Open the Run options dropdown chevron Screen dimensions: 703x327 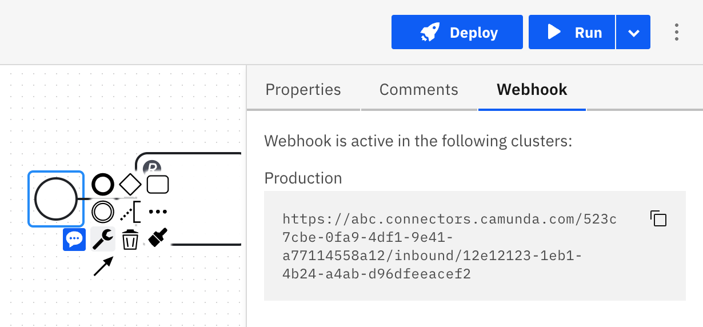(633, 33)
